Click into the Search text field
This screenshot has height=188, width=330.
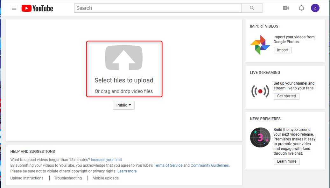point(158,8)
